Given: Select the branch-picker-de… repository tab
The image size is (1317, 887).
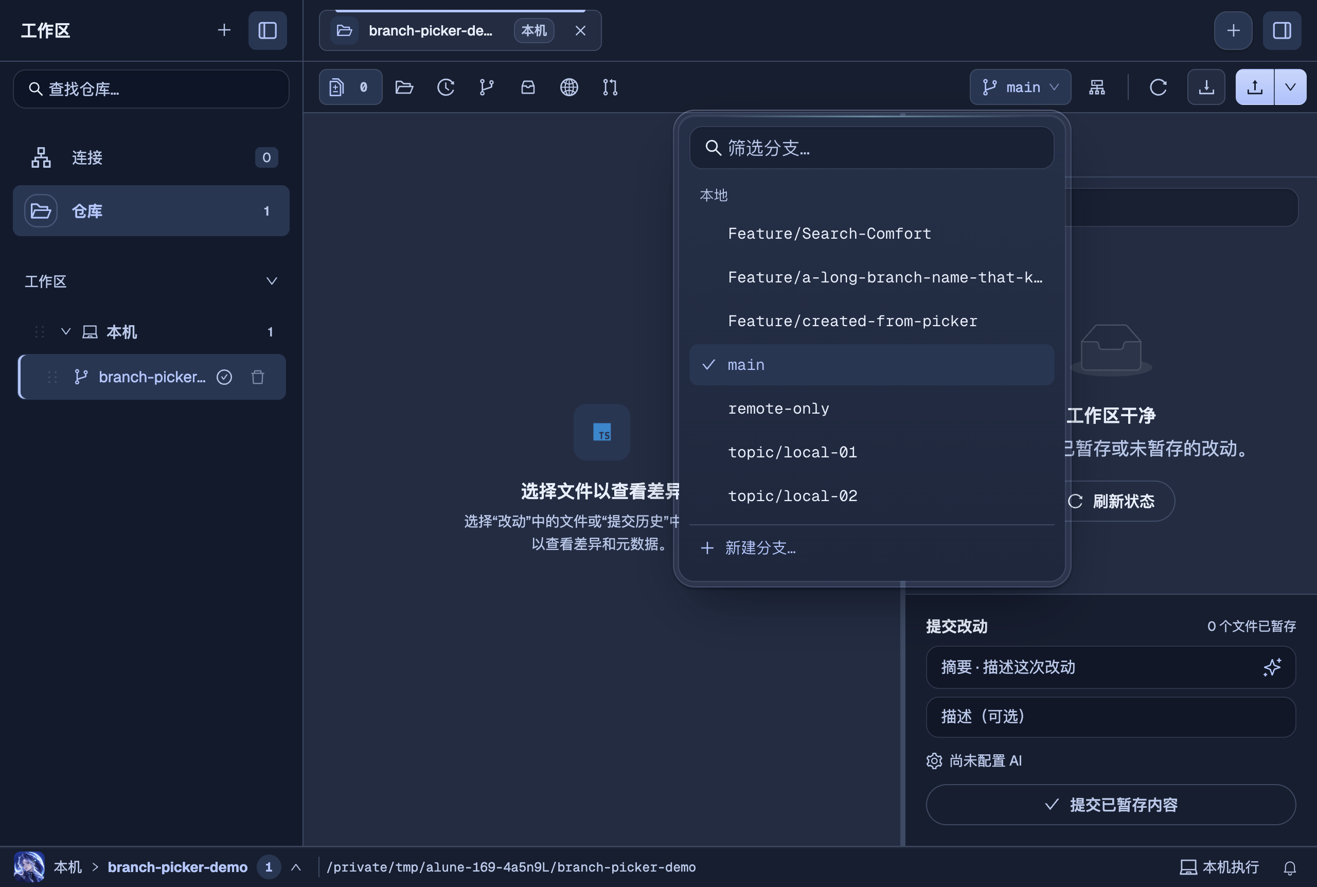Looking at the screenshot, I should pos(460,30).
